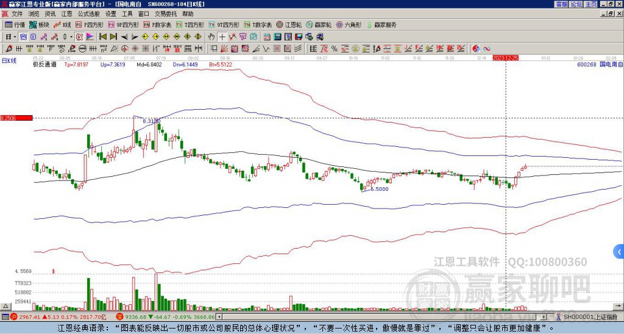
Task: Toggle the 权 price adjustment button
Action: [79, 37]
